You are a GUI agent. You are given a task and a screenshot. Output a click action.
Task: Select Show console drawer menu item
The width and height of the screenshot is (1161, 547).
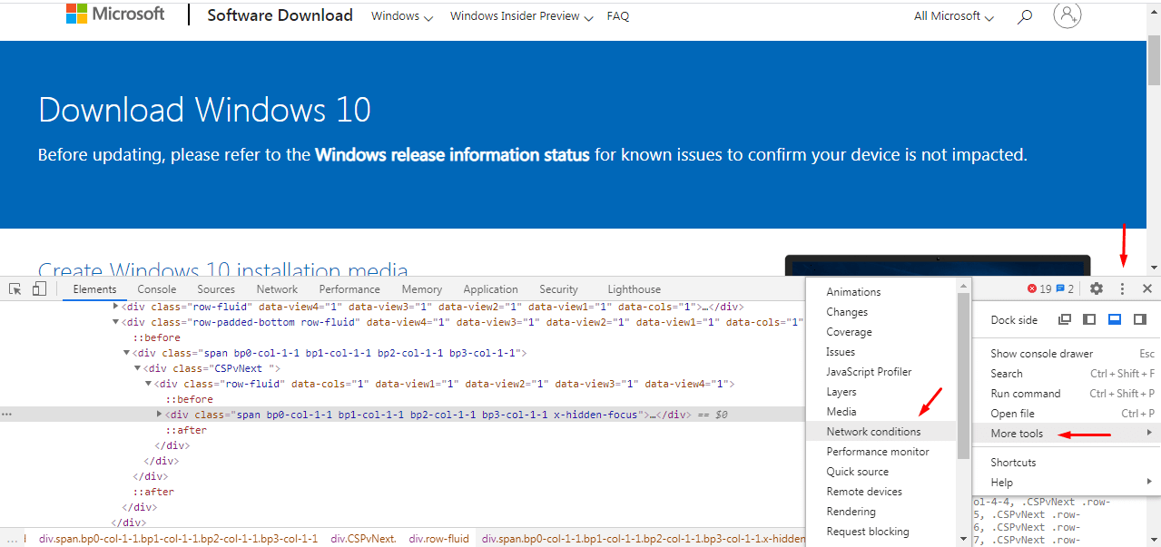tap(1041, 354)
